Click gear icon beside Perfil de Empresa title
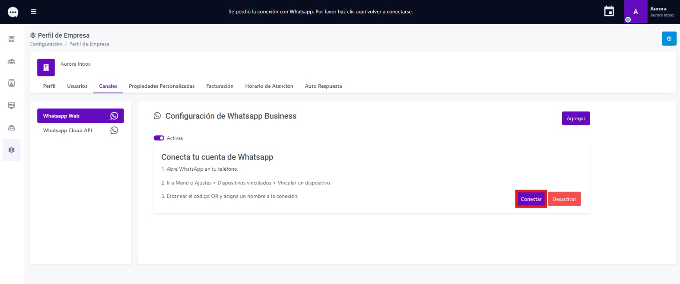Viewport: 680px width, 284px height. point(33,35)
